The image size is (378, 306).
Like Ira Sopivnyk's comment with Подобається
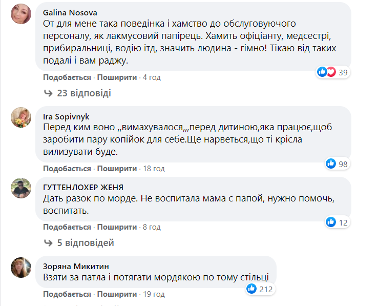click(67, 169)
